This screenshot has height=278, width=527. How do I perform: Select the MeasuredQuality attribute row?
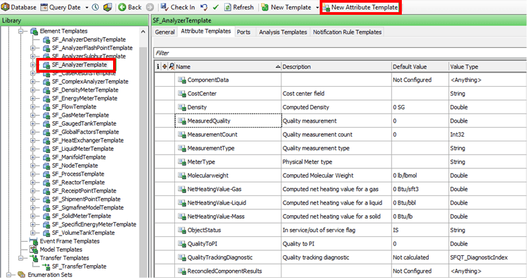pos(340,120)
